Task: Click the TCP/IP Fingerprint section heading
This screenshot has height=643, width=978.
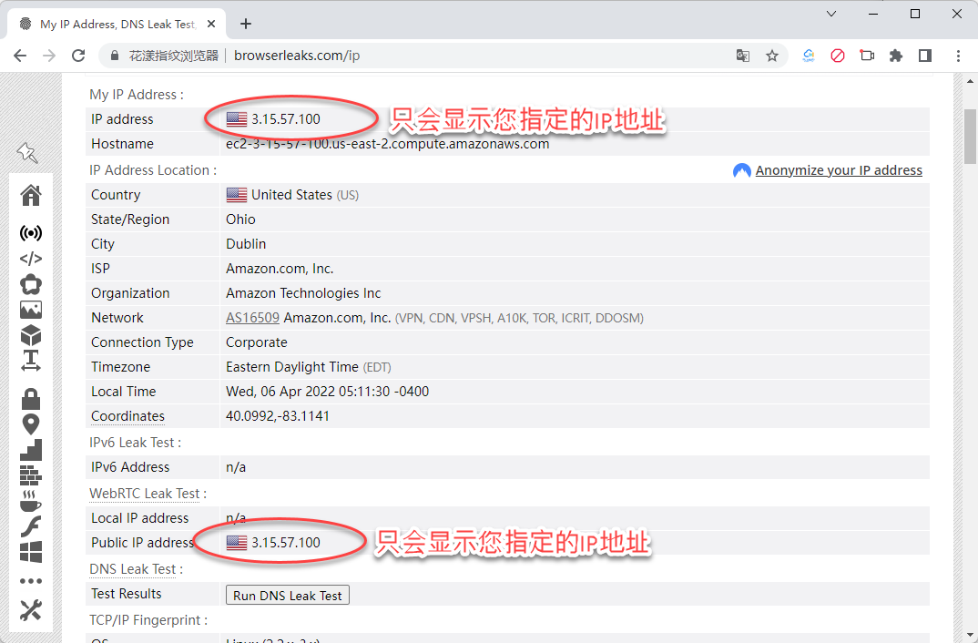Action: [x=148, y=620]
